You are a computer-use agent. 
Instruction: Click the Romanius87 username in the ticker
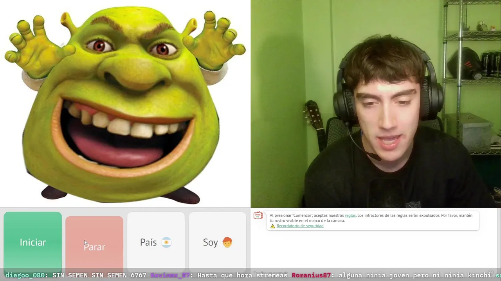(x=311, y=275)
